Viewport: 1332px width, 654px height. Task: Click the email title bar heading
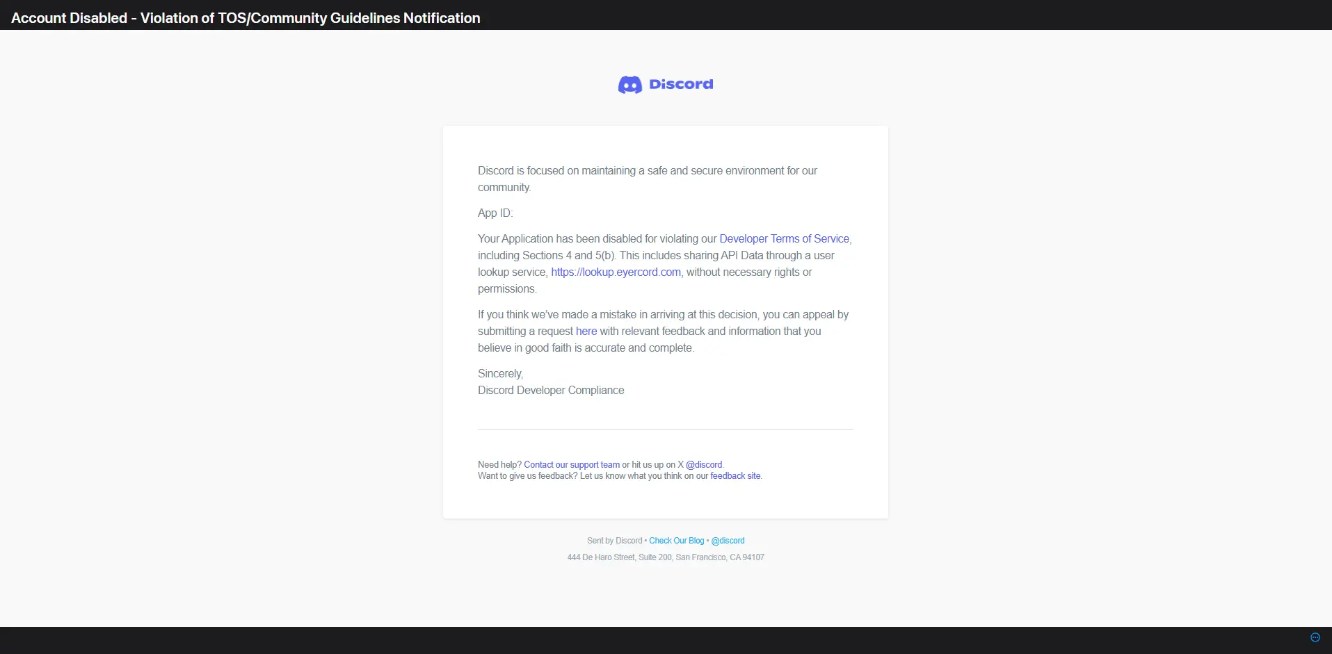coord(246,17)
